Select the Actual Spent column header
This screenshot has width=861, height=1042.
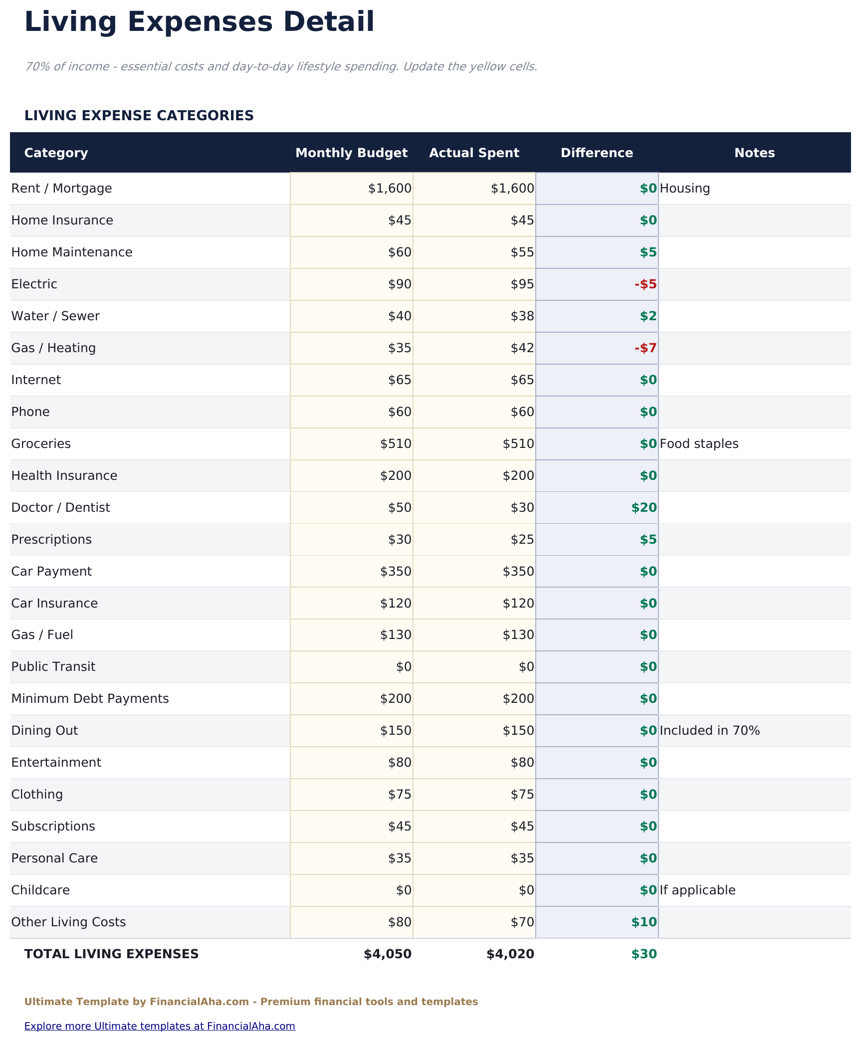[474, 153]
